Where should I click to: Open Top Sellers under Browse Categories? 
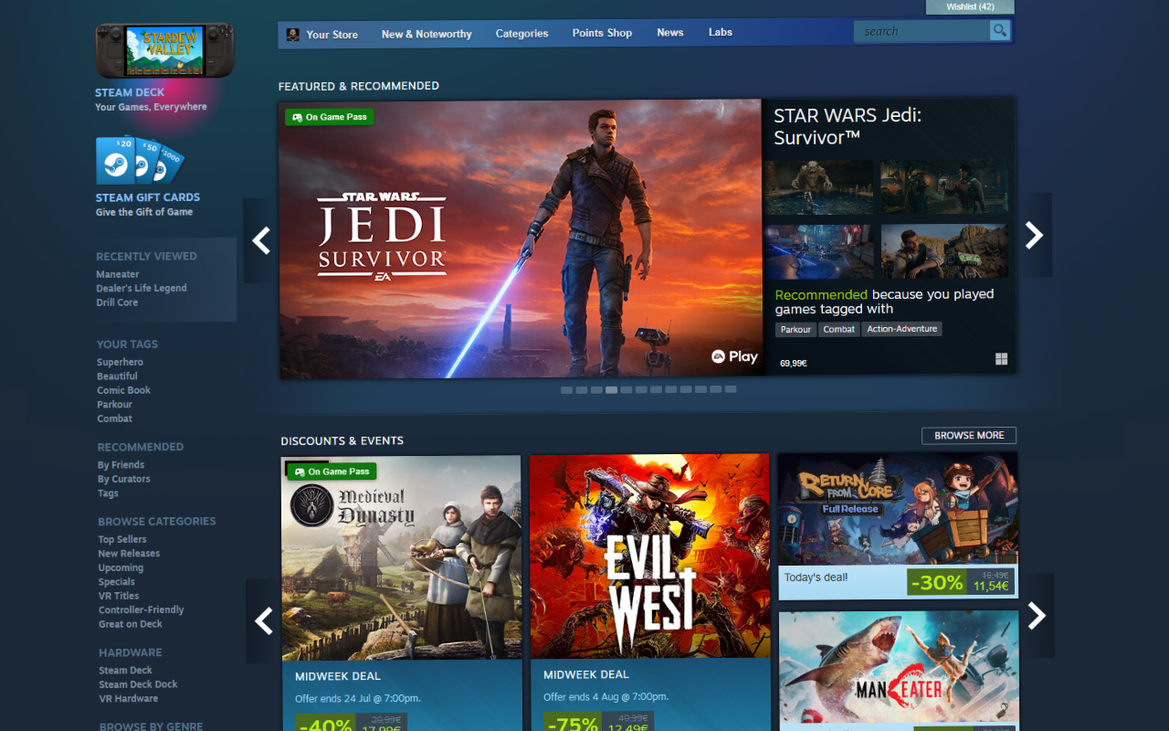coord(122,539)
